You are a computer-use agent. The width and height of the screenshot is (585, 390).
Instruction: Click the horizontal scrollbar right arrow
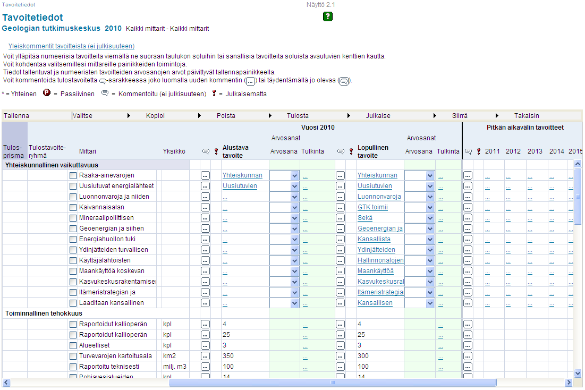click(x=569, y=382)
